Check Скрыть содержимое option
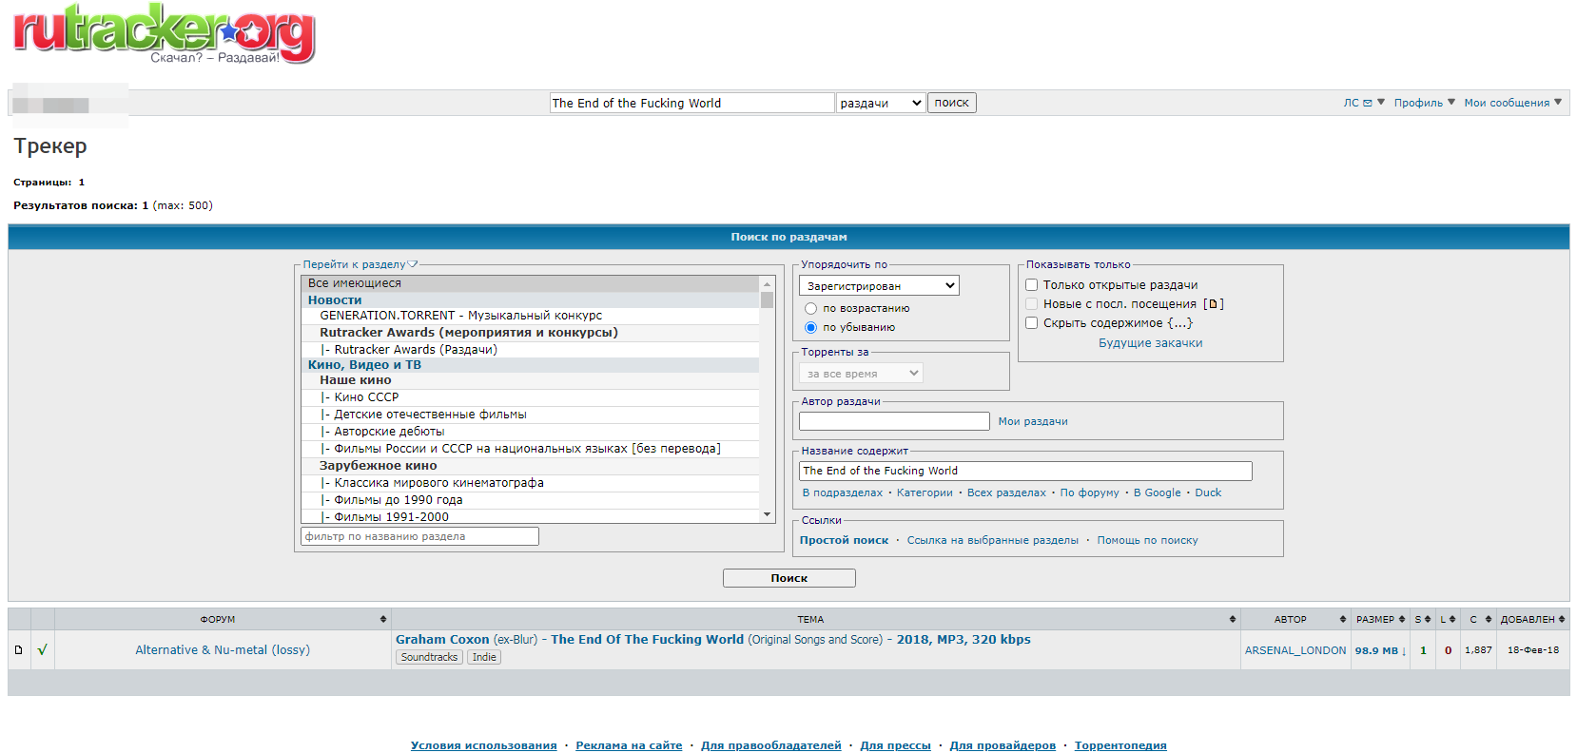 1031,323
